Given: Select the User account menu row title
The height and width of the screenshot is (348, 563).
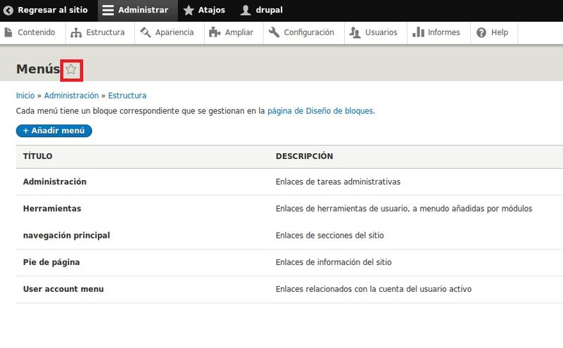Looking at the screenshot, I should tap(63, 289).
